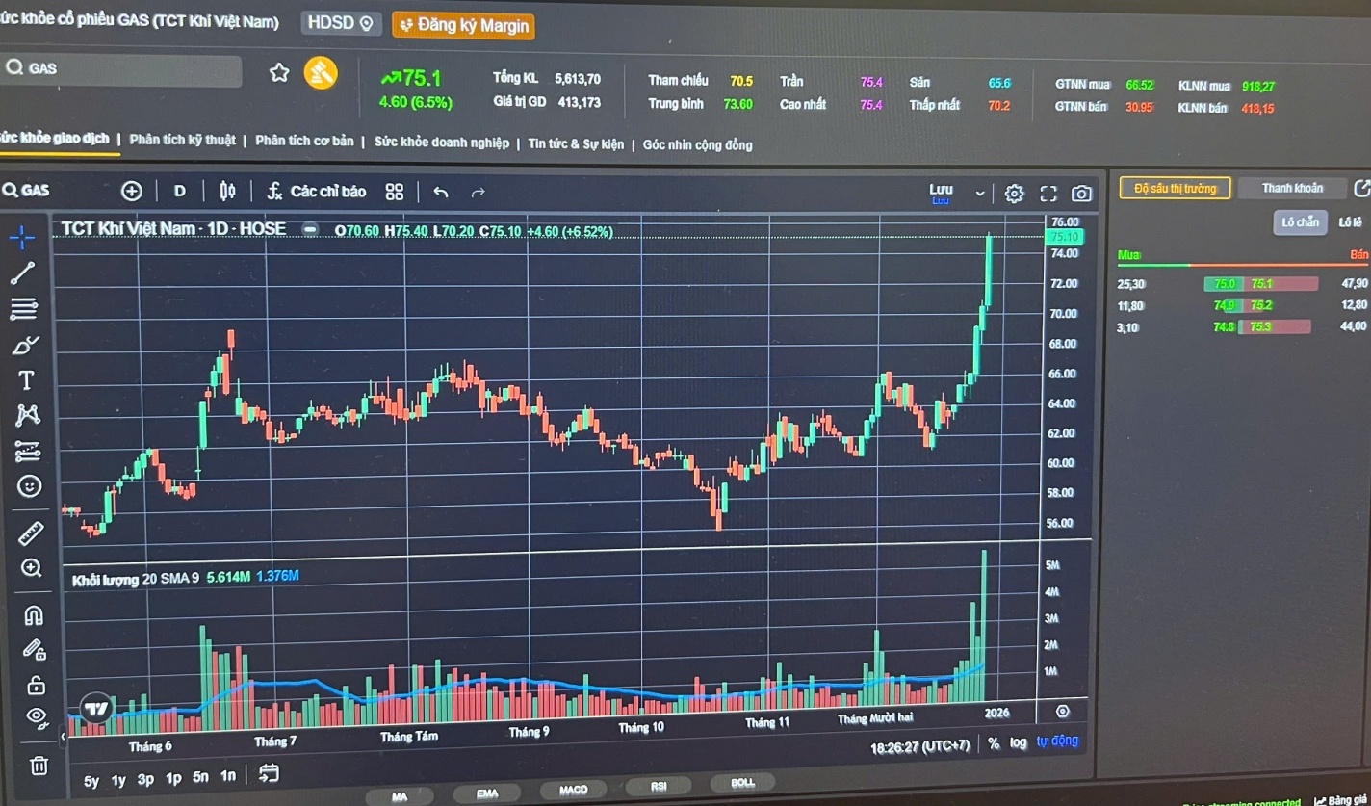Open the candle style selector
This screenshot has width=1371, height=806.
226,191
